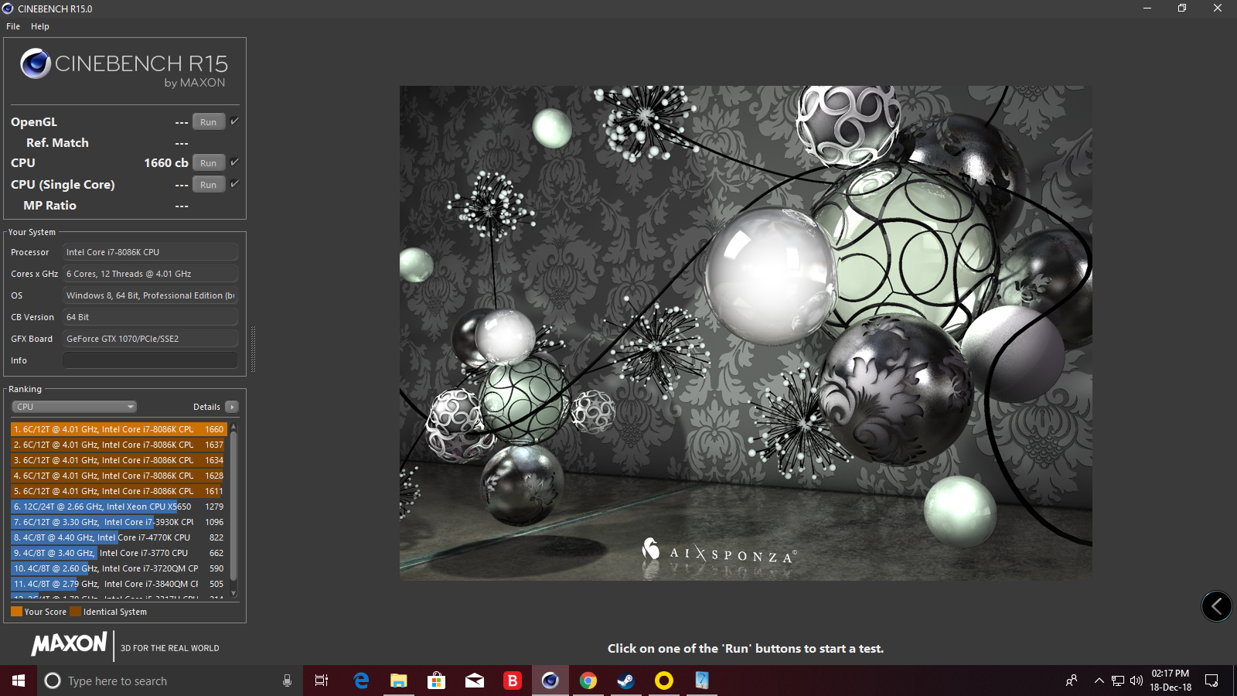The height and width of the screenshot is (696, 1237).
Task: Select the Intel Xeon X5650 ranking row
Action: point(118,507)
